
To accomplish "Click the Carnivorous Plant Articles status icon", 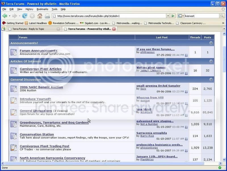I will pyautogui.click(x=14, y=70).
